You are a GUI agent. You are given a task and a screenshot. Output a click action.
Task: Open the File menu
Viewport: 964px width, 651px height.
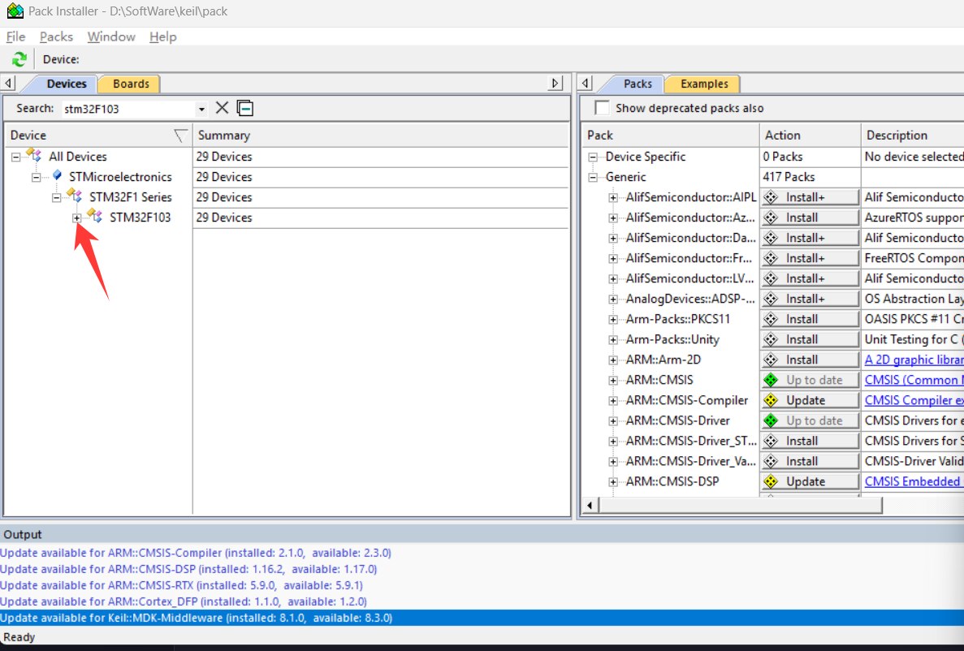click(x=15, y=37)
